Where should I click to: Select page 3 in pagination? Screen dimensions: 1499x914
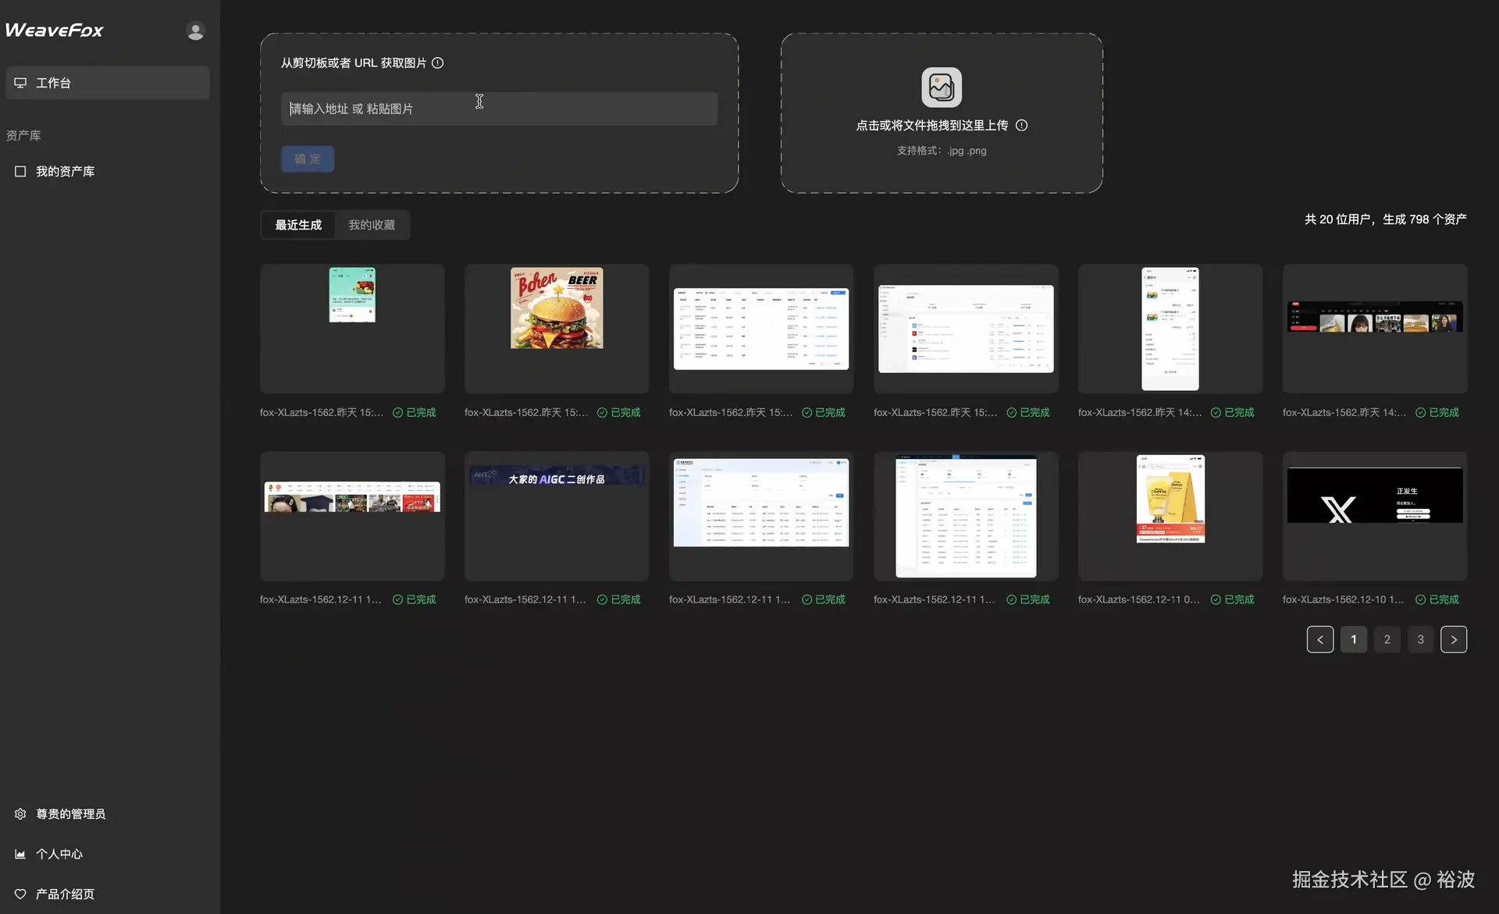pos(1420,639)
